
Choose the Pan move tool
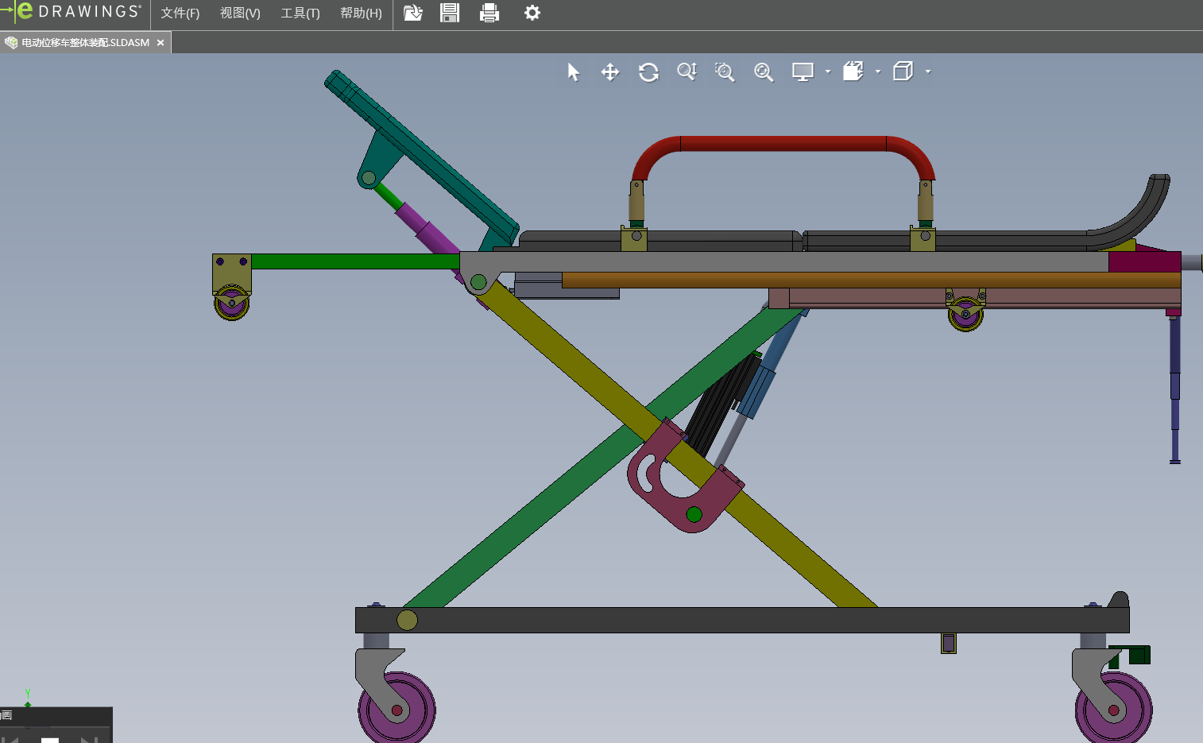pyautogui.click(x=610, y=72)
